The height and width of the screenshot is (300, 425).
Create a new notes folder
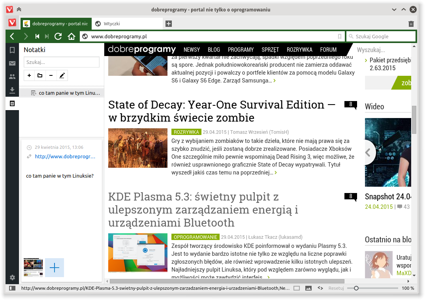(x=40, y=75)
